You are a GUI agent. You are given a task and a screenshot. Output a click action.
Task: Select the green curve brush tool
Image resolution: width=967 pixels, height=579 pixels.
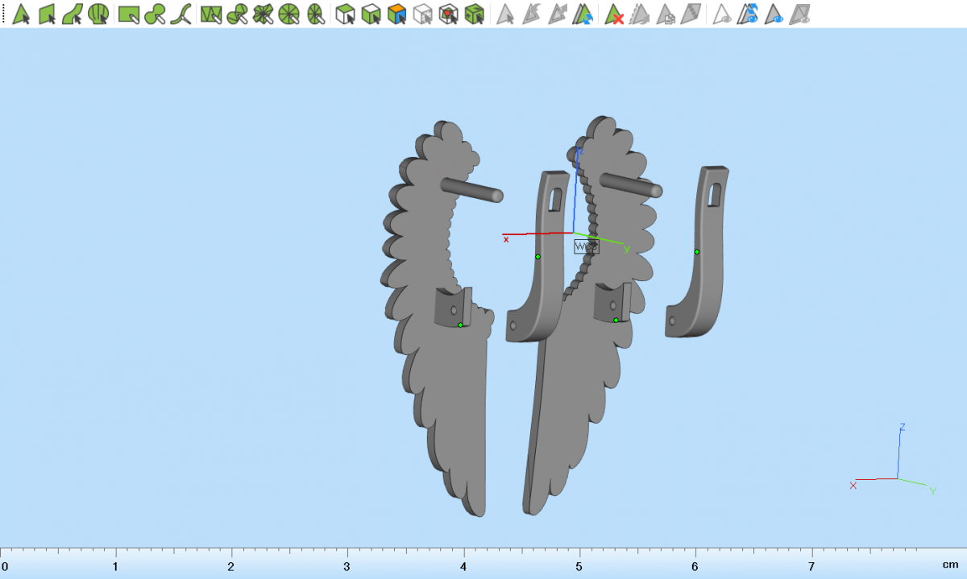pyautogui.click(x=184, y=14)
